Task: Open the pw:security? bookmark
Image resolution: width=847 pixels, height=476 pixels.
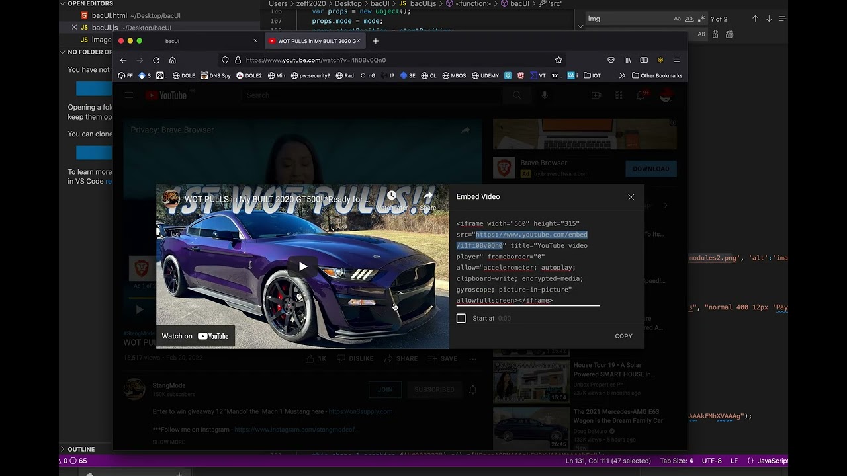Action: pyautogui.click(x=310, y=76)
